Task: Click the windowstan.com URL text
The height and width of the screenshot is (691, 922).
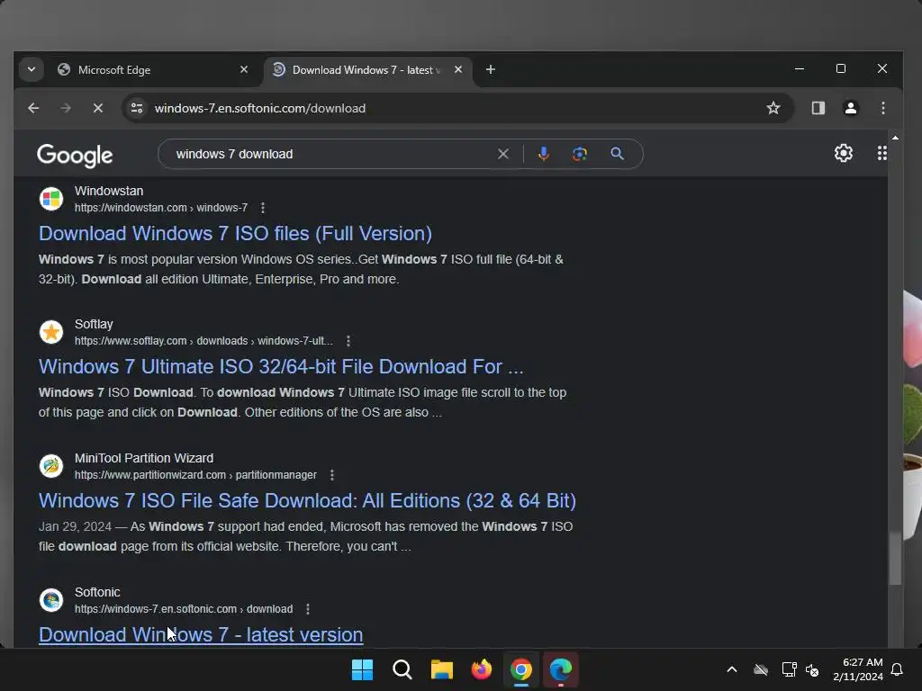Action: coord(161,208)
